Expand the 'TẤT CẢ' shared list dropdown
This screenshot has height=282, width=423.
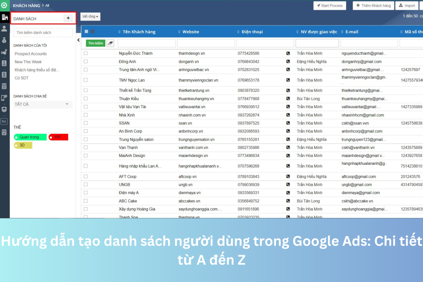pos(43,104)
